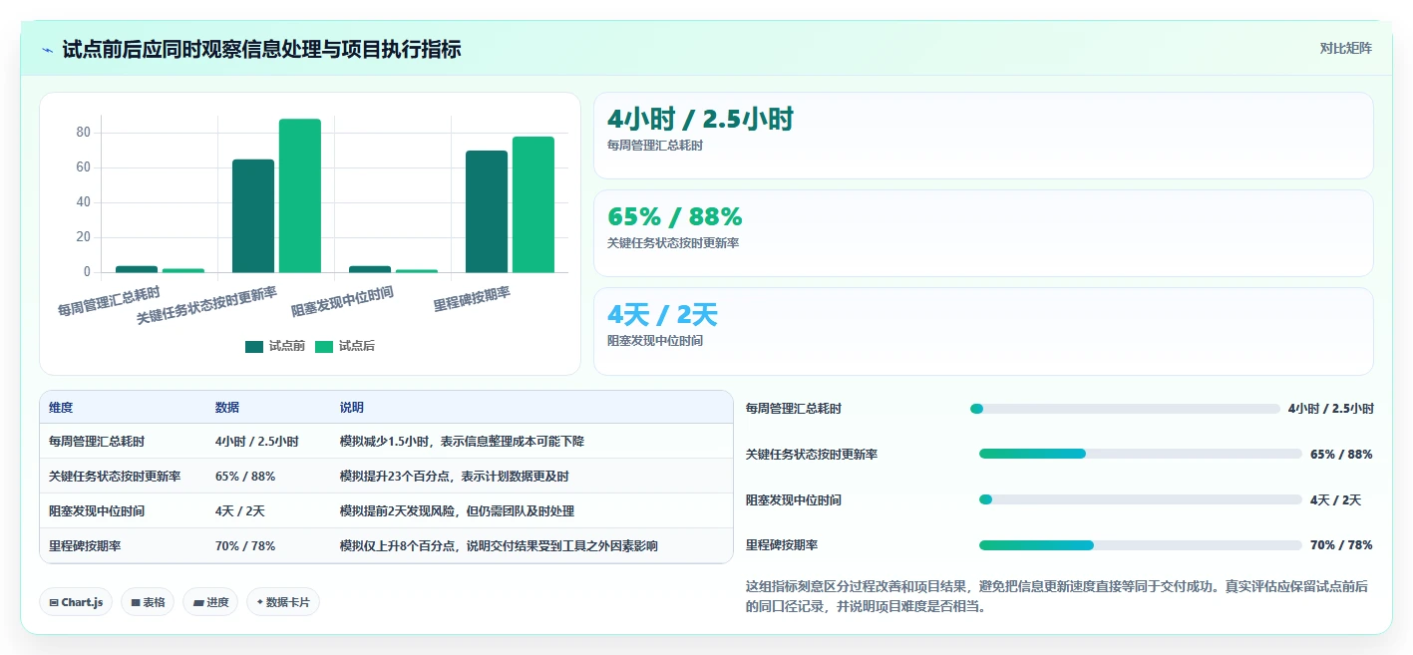Click the 试点后 bar for 关键任务状态按时更新率

(x=300, y=195)
